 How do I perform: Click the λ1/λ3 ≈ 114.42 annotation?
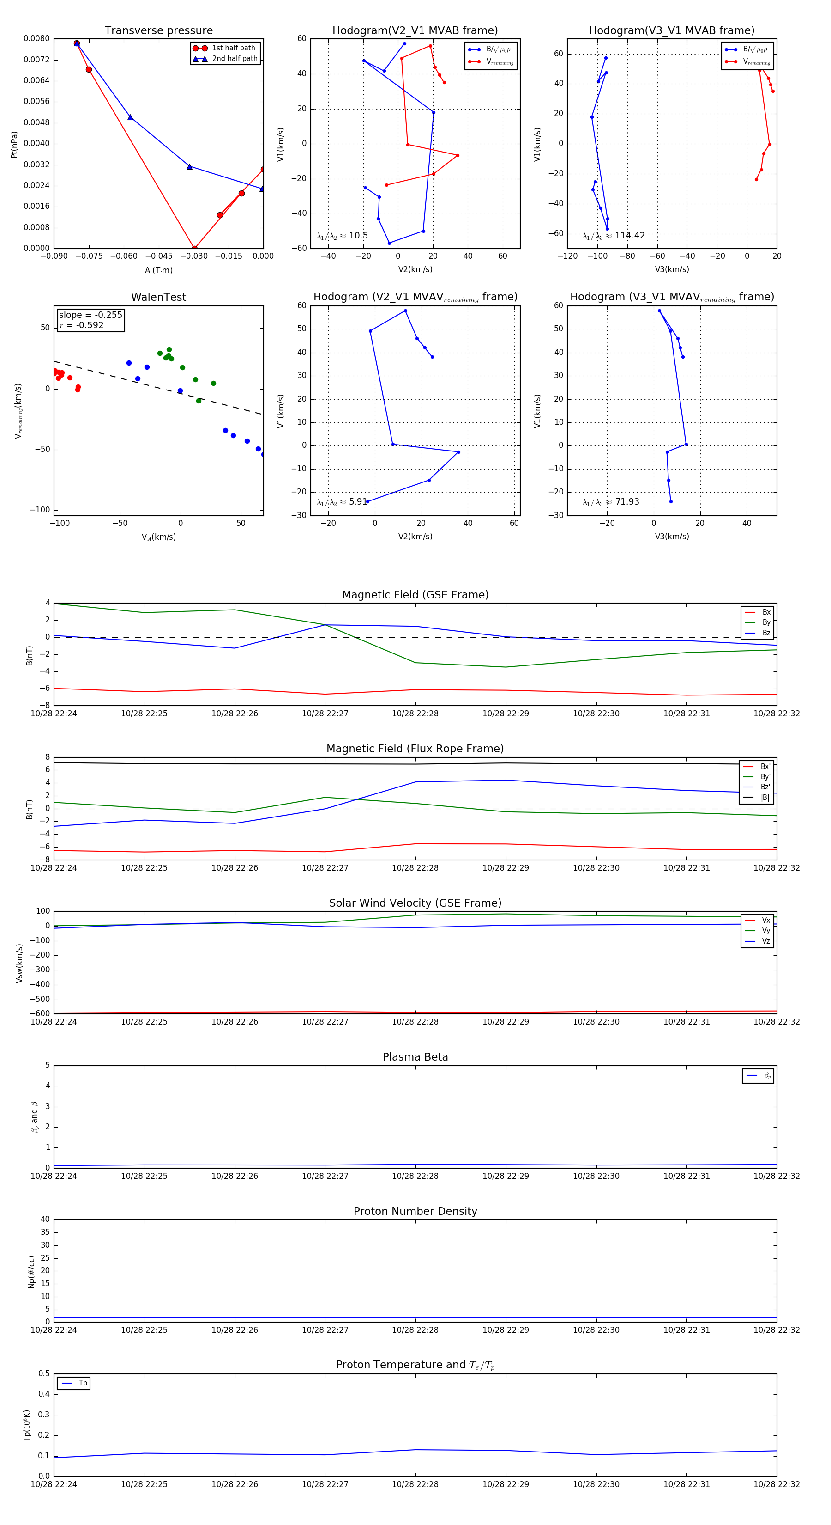614,236
